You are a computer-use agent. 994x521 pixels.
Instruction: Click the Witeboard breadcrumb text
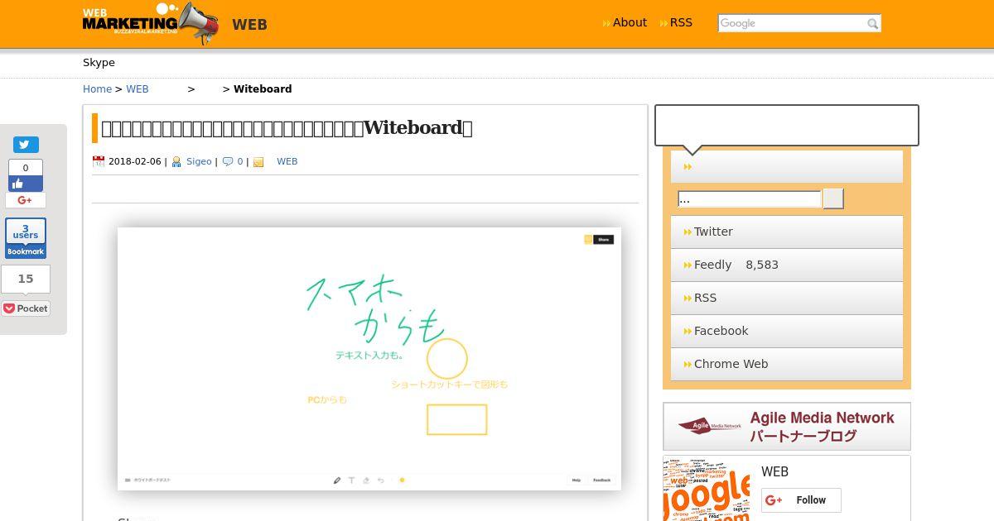(x=263, y=89)
